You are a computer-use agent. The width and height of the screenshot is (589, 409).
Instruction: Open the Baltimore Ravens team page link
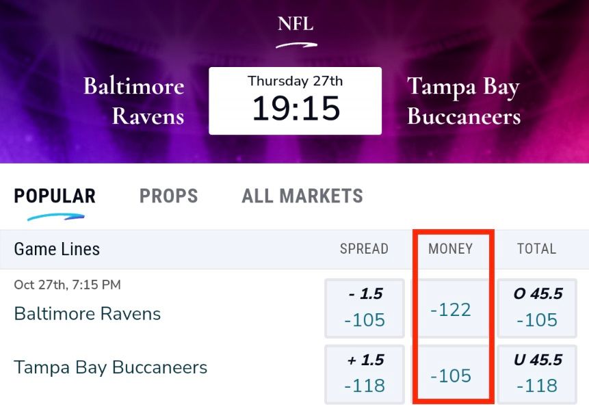pyautogui.click(x=87, y=314)
